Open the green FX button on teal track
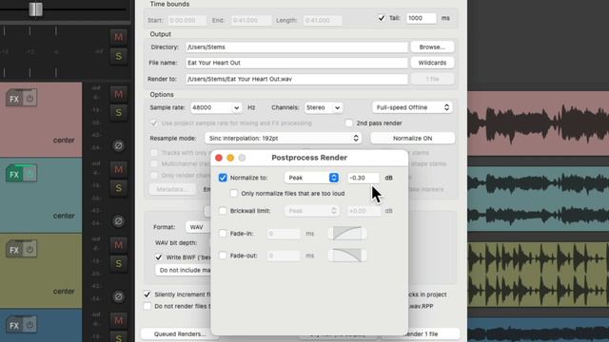The width and height of the screenshot is (609, 342). click(x=14, y=174)
